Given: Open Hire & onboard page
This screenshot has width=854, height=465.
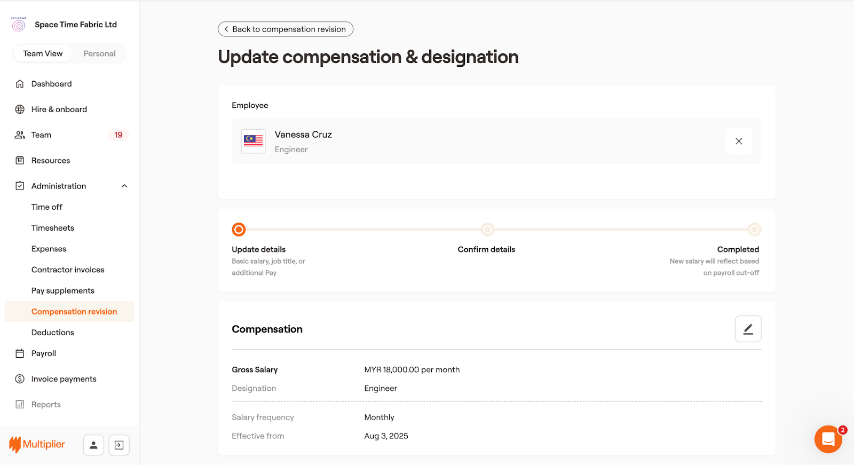Looking at the screenshot, I should (59, 109).
